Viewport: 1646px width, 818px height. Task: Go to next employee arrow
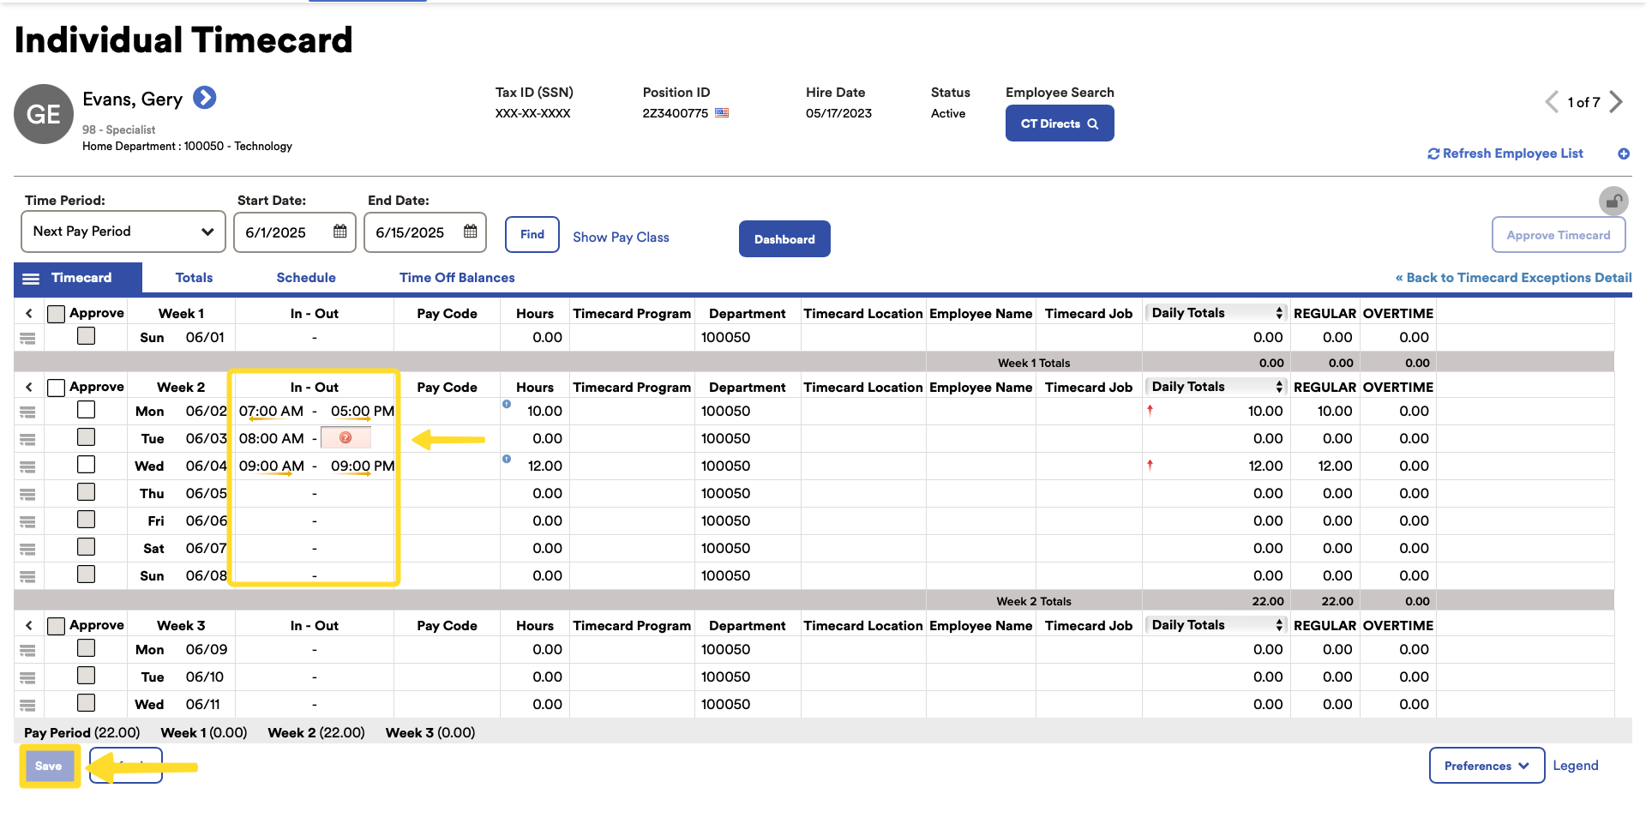pyautogui.click(x=1615, y=102)
